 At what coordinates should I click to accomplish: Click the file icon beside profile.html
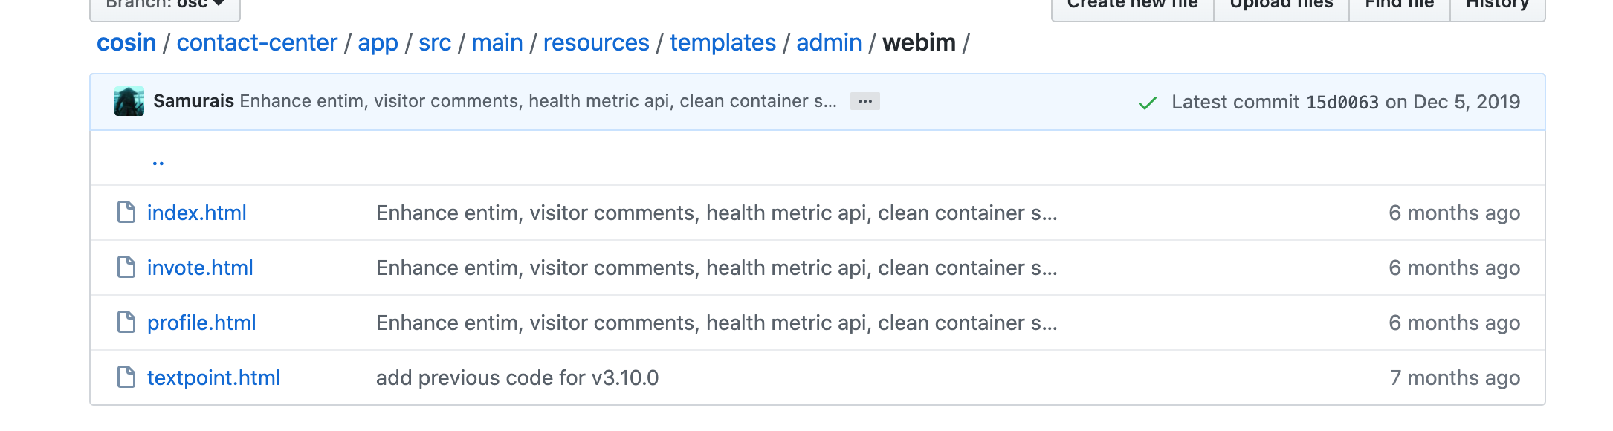[x=126, y=323]
